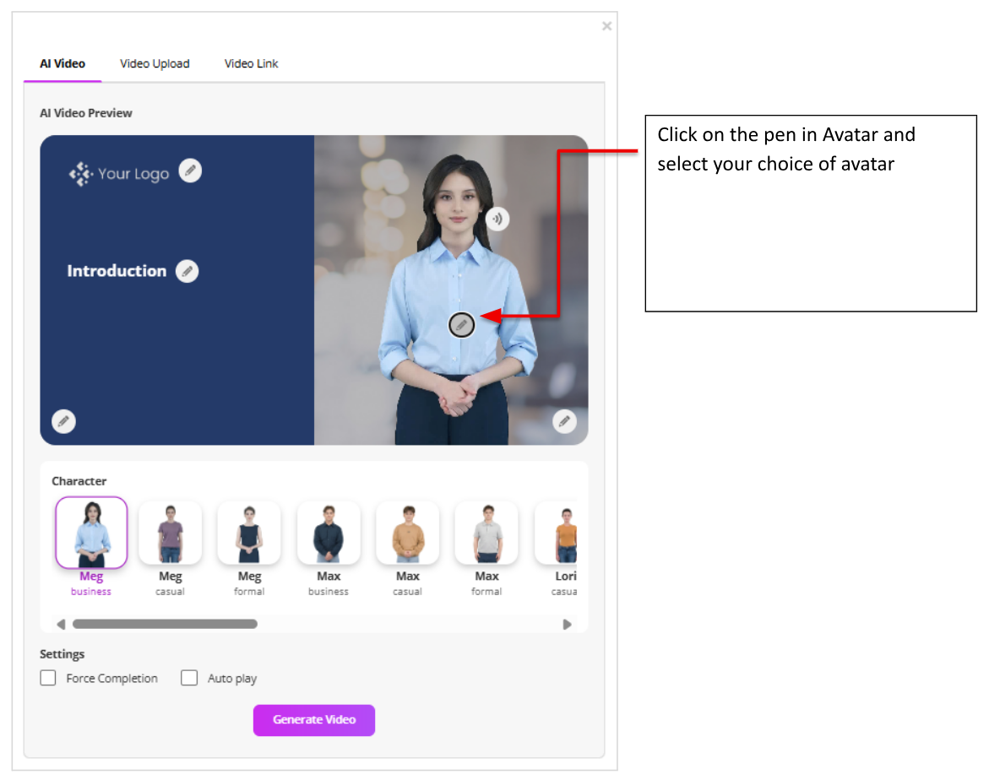Click the character list left scroll arrow
The height and width of the screenshot is (780, 989).
[x=61, y=624]
